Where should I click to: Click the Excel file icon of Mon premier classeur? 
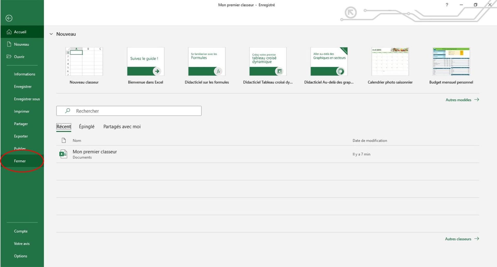[x=63, y=154]
